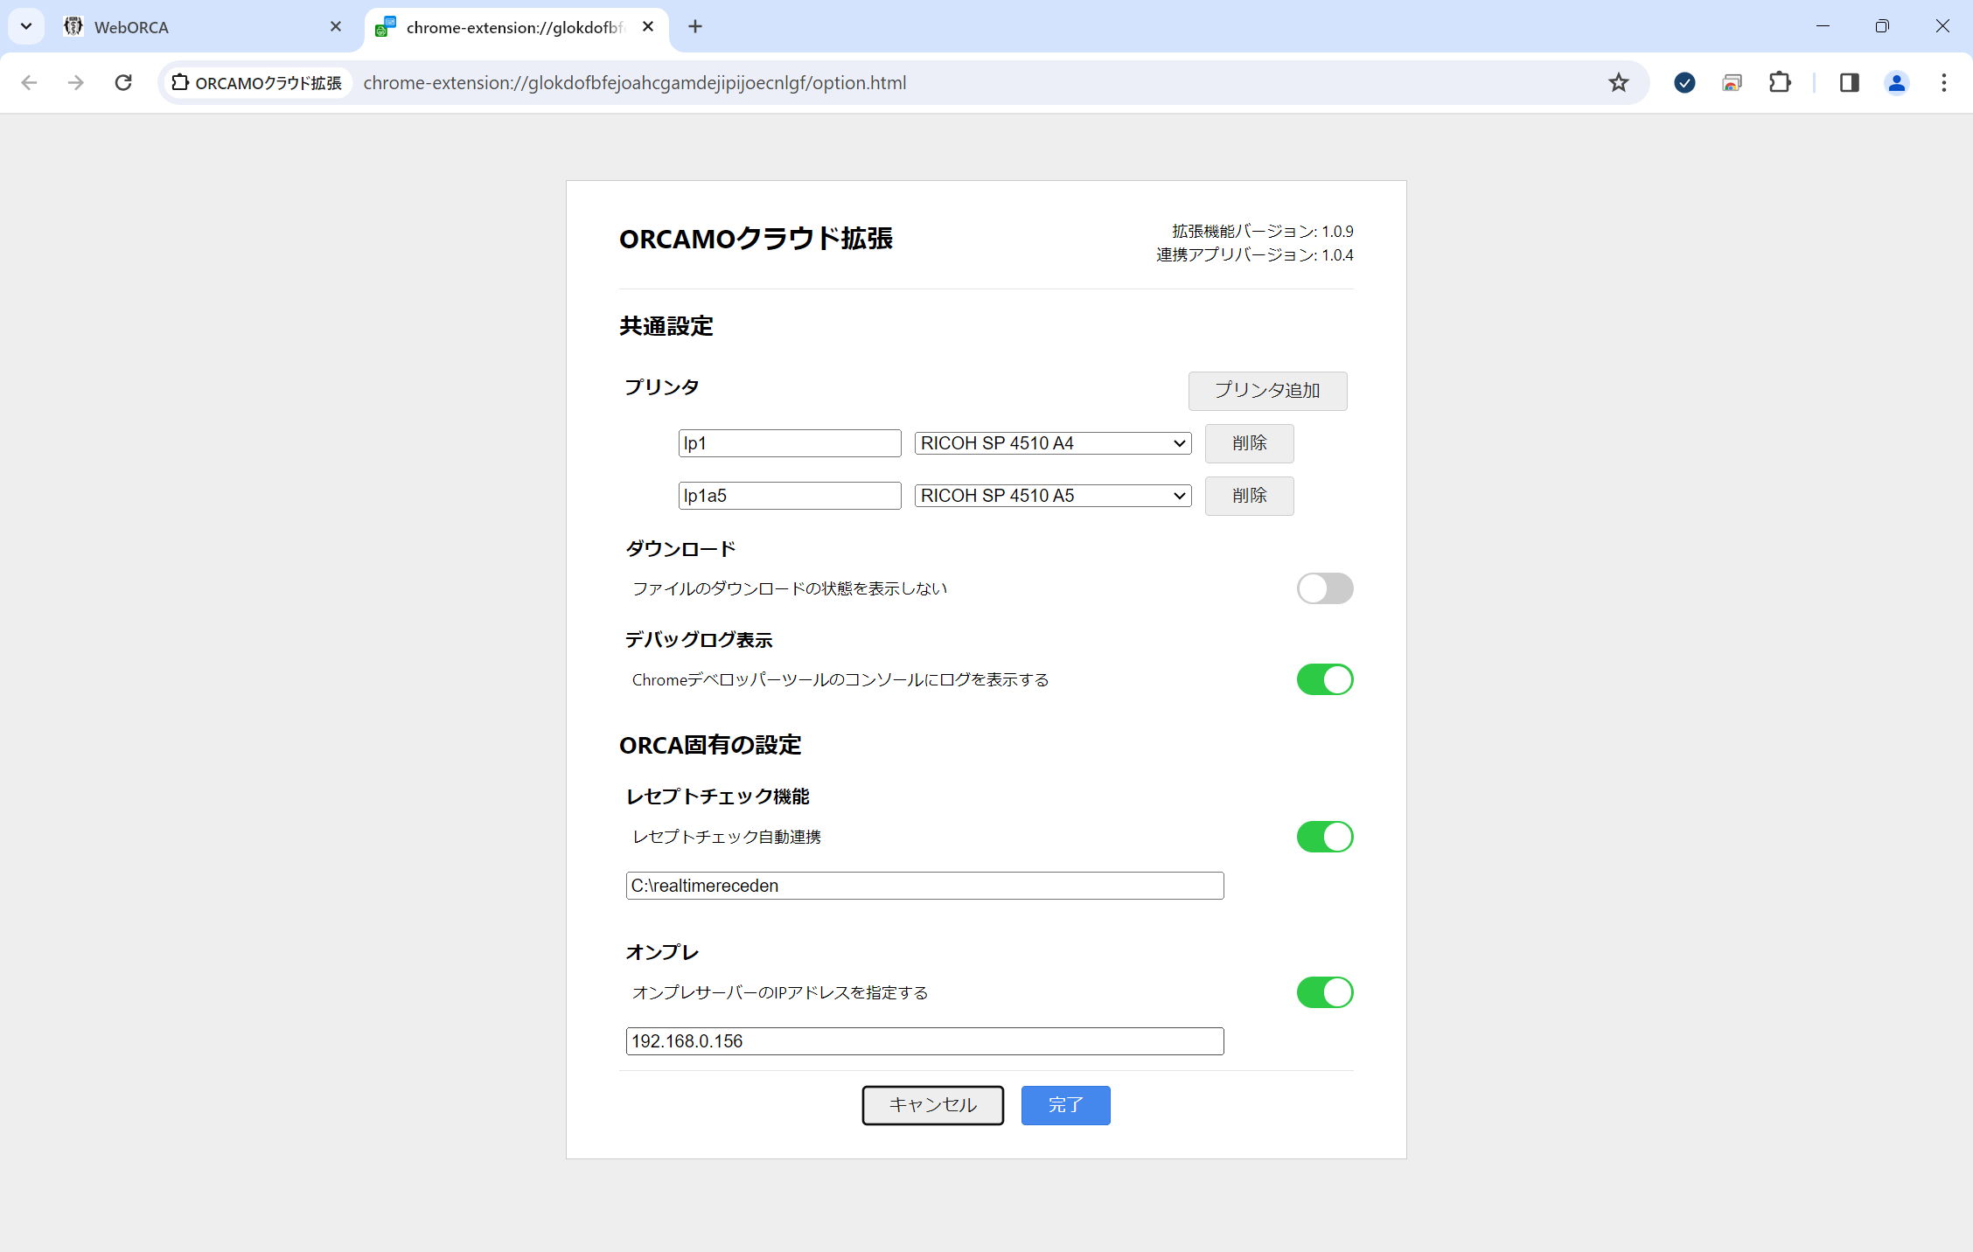The height and width of the screenshot is (1252, 1973).
Task: Click the レセプトチェック機能 subsection label
Action: point(717,796)
